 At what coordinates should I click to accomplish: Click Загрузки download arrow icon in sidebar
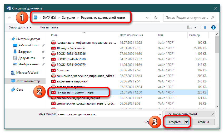tap(15, 52)
